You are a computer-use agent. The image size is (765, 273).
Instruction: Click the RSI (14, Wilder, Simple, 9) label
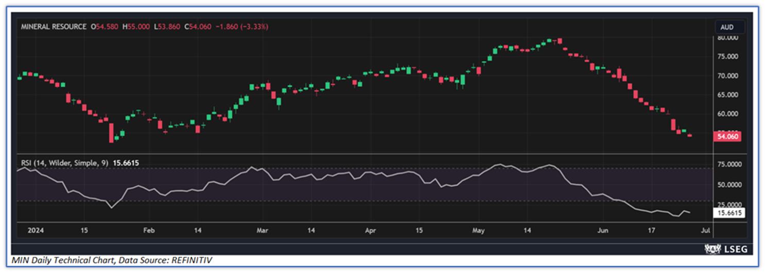coord(64,162)
